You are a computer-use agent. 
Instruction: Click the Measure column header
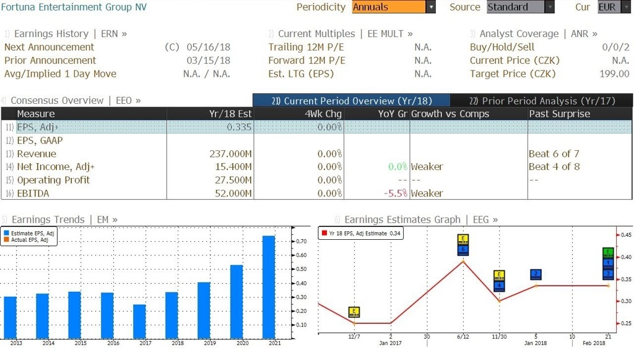(x=91, y=114)
